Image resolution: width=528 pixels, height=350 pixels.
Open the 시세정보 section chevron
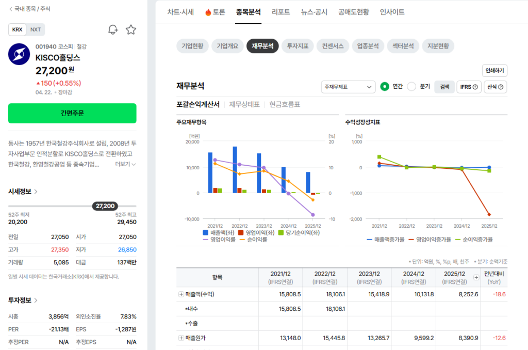(x=36, y=192)
